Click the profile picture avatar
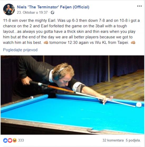The image size is (145, 147). 9,9
